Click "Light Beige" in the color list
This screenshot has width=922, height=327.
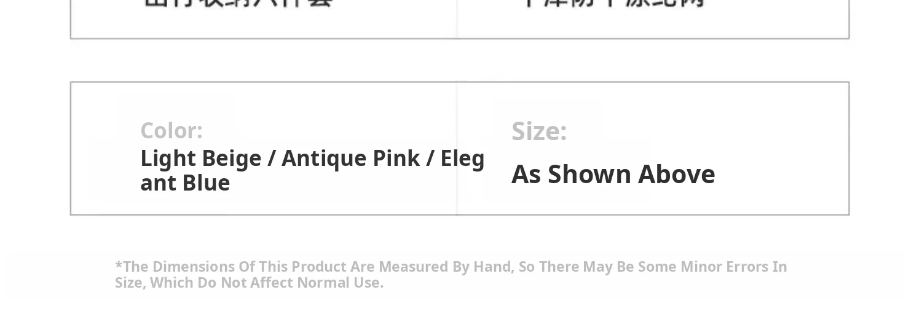(x=201, y=159)
